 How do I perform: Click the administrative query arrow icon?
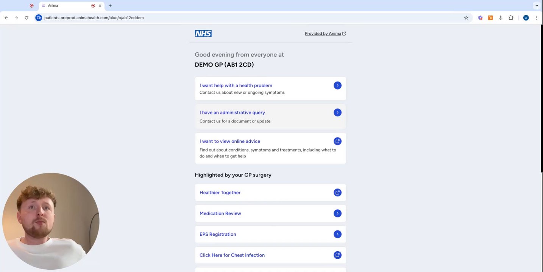(337, 113)
